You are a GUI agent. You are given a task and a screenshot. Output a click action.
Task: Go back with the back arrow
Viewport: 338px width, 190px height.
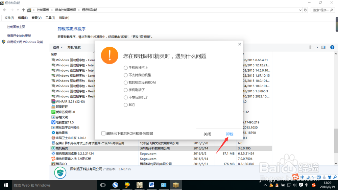5,10
